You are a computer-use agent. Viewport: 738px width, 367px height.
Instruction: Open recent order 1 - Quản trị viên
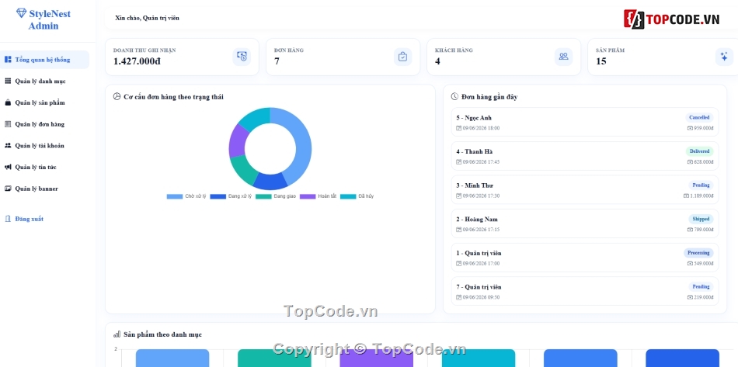click(x=585, y=258)
